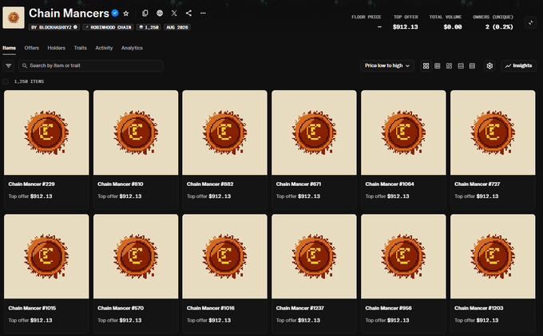This screenshot has height=336, width=543.
Task: Open the Activity tab
Action: tap(104, 48)
